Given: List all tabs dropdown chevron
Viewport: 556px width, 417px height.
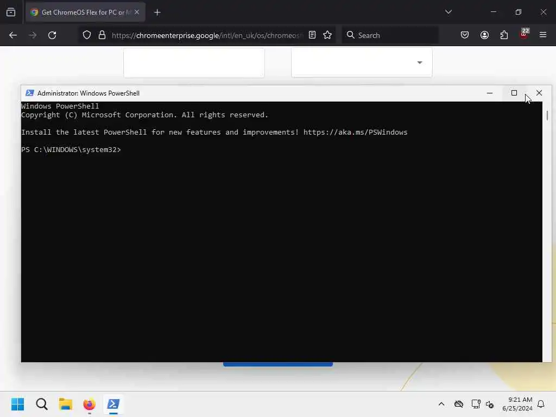Looking at the screenshot, I should click(448, 12).
